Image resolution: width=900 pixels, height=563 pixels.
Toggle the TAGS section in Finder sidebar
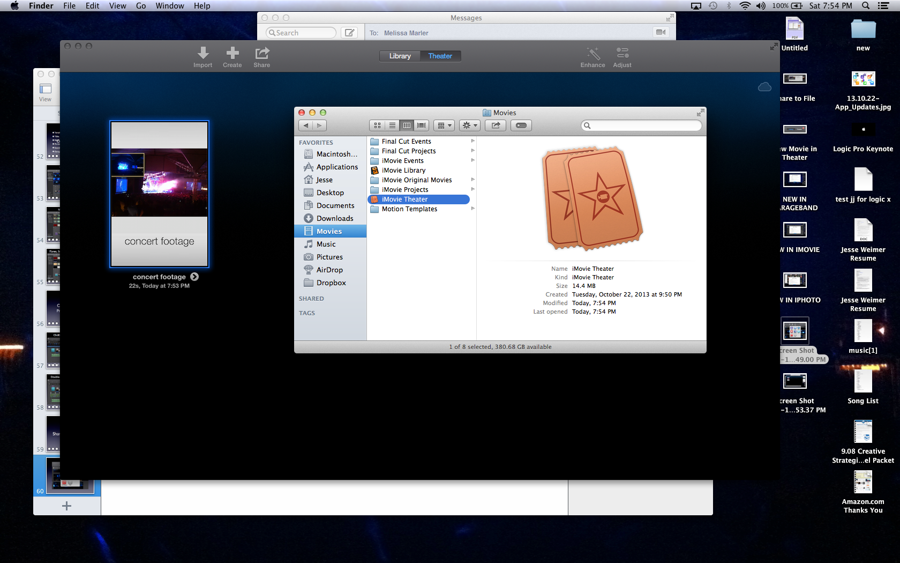coord(307,313)
